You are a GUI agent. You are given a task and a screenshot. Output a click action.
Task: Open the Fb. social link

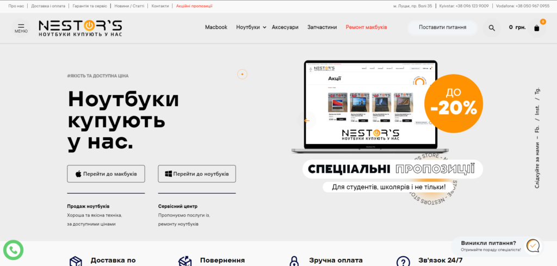[x=537, y=128]
